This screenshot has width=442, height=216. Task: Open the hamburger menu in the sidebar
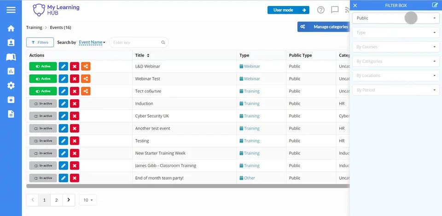(11, 10)
